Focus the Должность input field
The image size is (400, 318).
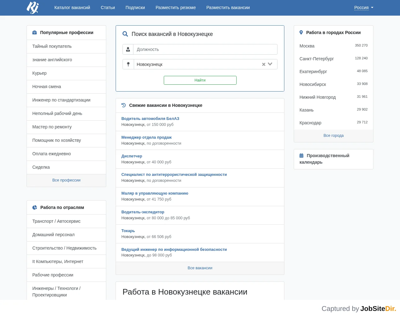[205, 49]
